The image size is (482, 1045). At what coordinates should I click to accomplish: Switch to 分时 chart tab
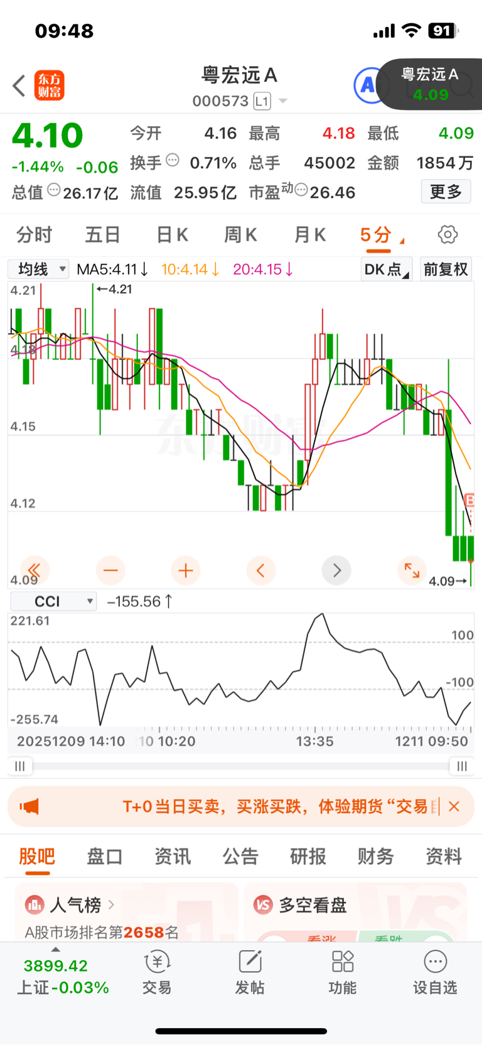[34, 235]
